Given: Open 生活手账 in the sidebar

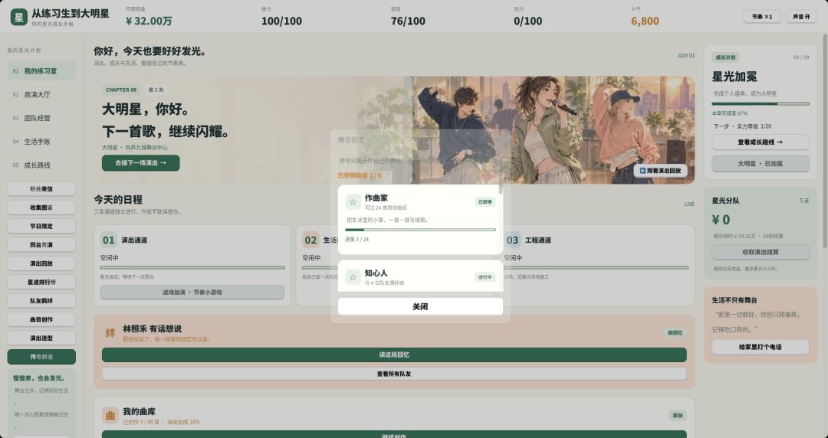Looking at the screenshot, I should click(x=41, y=142).
